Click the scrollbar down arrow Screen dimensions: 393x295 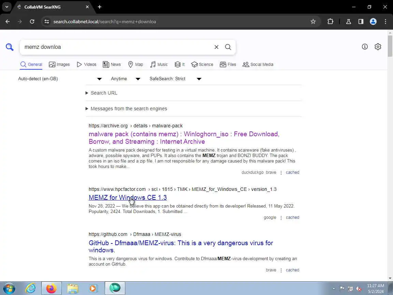tap(390, 278)
